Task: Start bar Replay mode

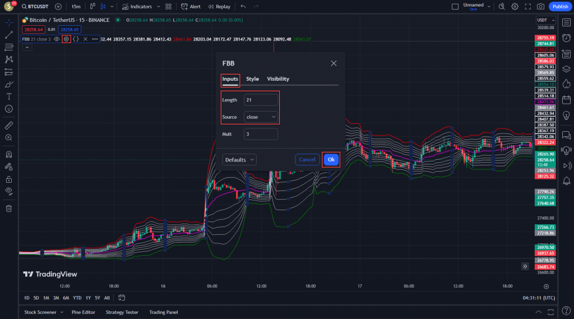Action: (x=219, y=7)
